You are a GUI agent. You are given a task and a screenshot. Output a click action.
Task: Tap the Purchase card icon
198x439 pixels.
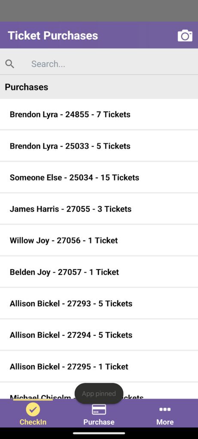tap(99, 409)
